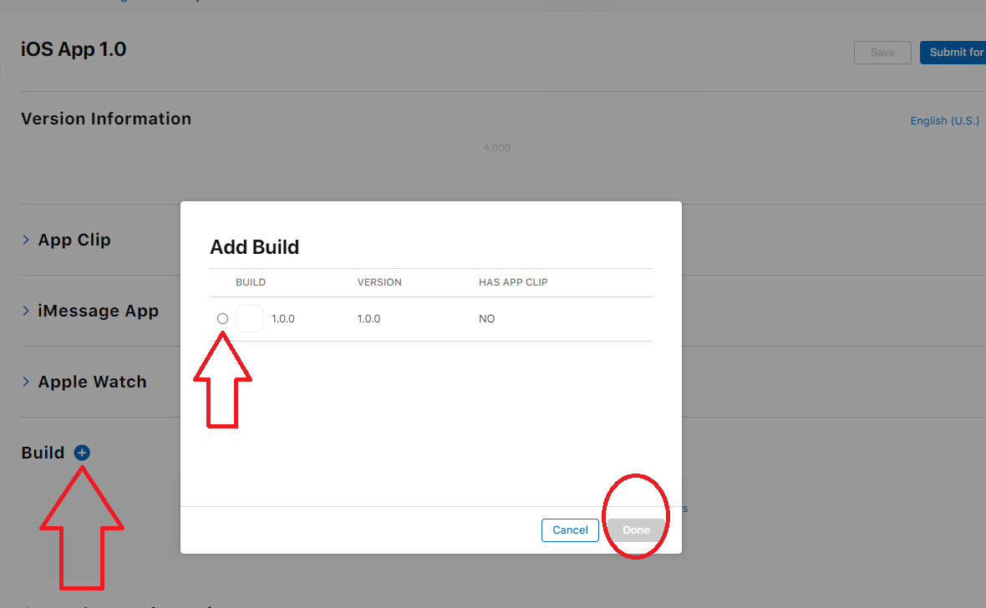Select the 1.0.0 build radio button
The height and width of the screenshot is (608, 986).
click(222, 319)
